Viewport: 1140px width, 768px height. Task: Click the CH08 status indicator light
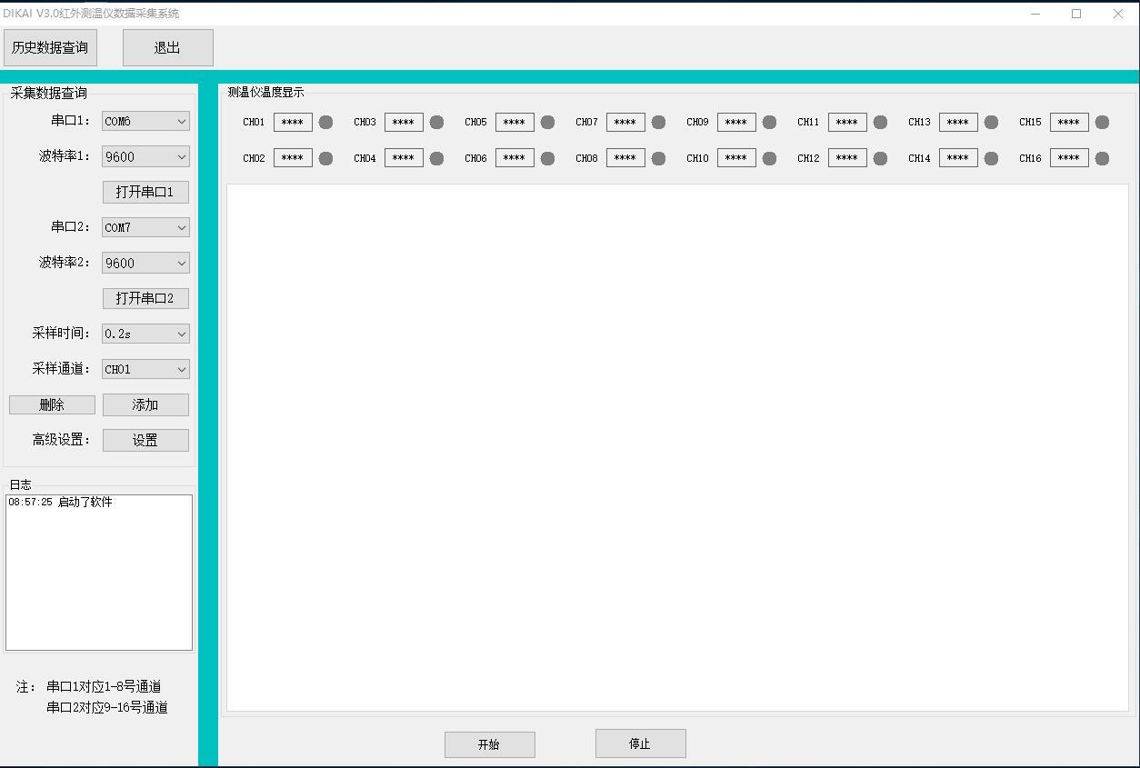pyautogui.click(x=658, y=158)
